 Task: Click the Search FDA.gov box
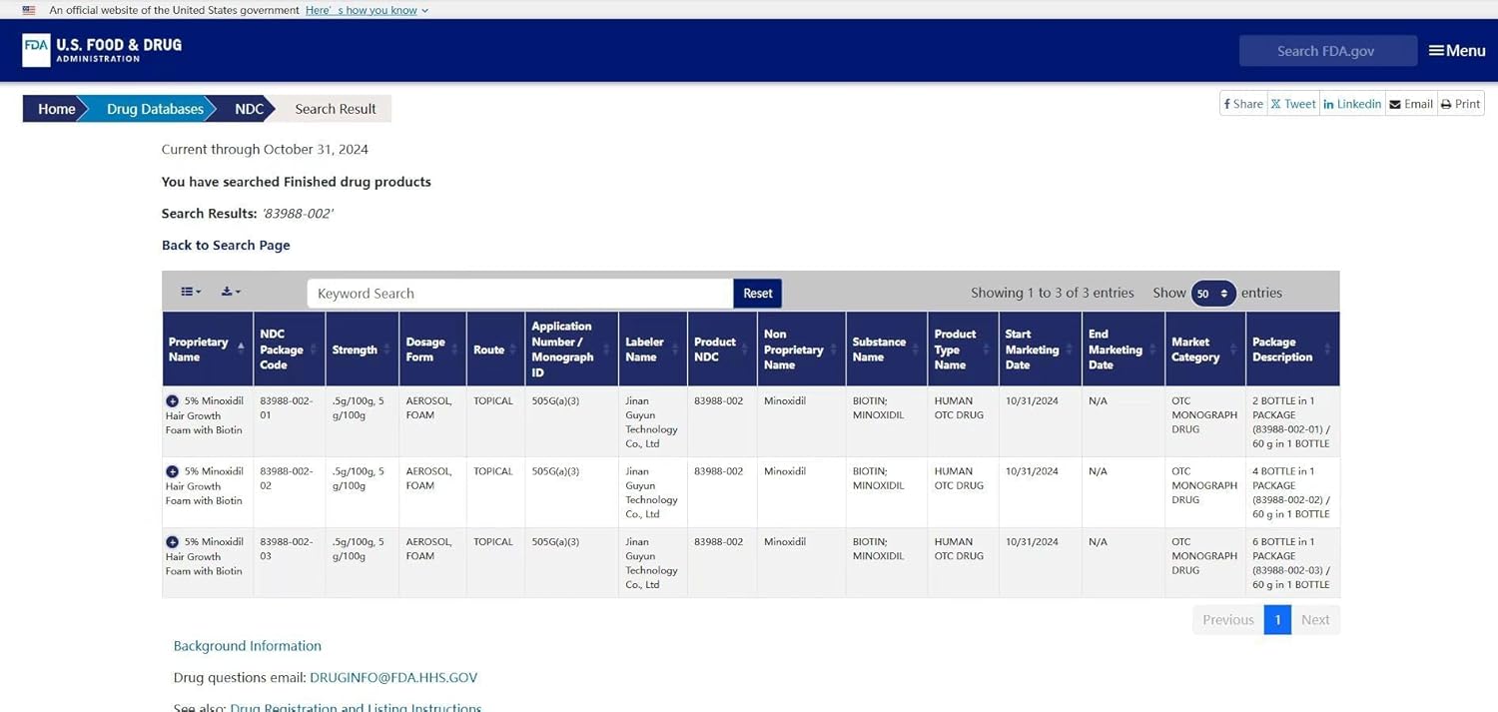[x=1326, y=51]
